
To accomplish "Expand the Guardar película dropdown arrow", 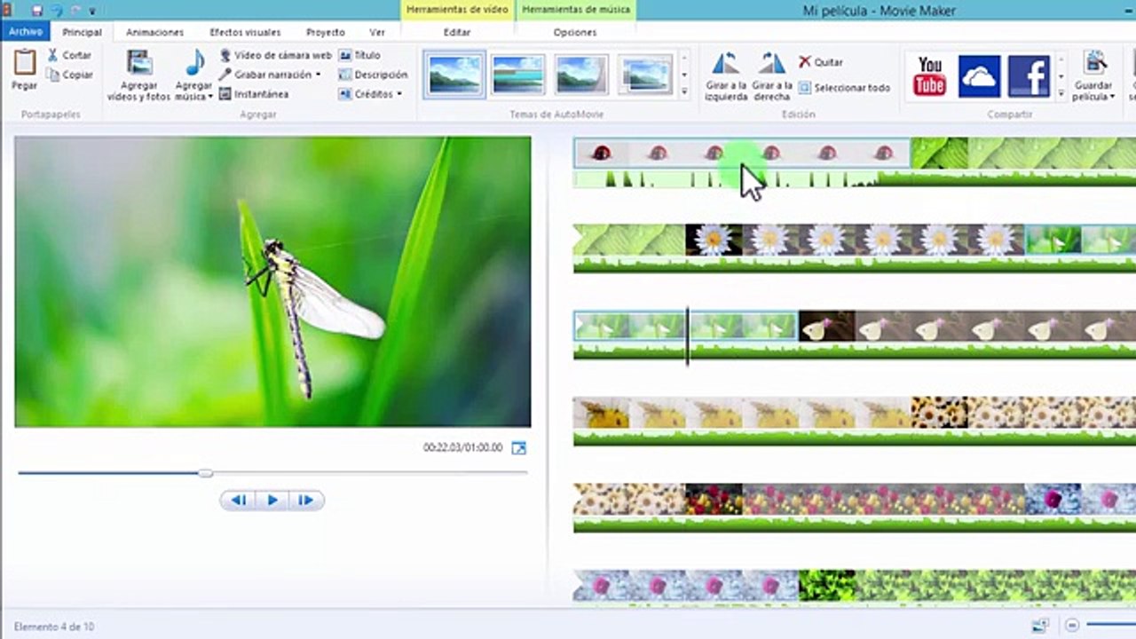I will (x=1113, y=98).
